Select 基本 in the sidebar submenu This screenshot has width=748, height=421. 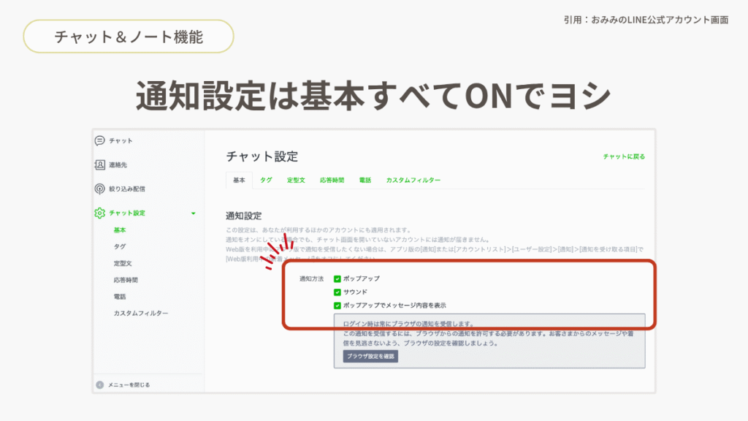tap(120, 230)
